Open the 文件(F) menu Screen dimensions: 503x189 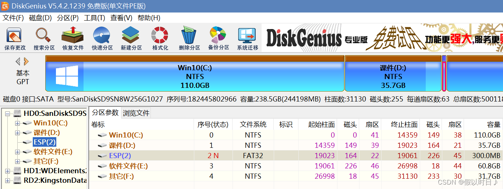pos(13,18)
